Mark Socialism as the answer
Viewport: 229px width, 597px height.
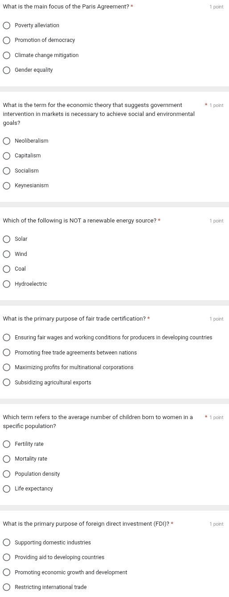(x=7, y=171)
